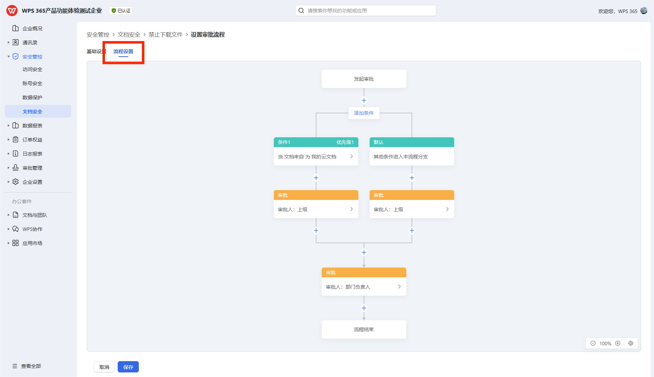
Task: Collapse the 安全管控 sidebar section
Action: [8, 57]
